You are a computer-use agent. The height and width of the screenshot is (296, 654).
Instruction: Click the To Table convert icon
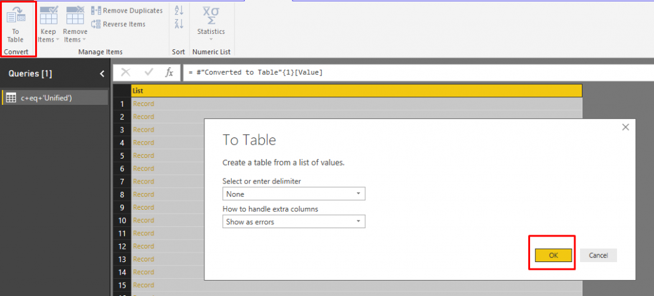pos(16,24)
